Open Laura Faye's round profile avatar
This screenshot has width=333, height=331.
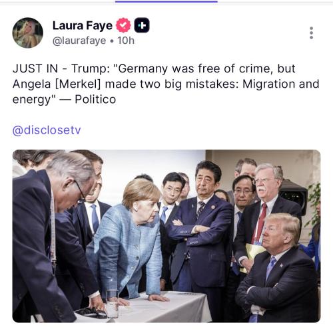tap(28, 33)
